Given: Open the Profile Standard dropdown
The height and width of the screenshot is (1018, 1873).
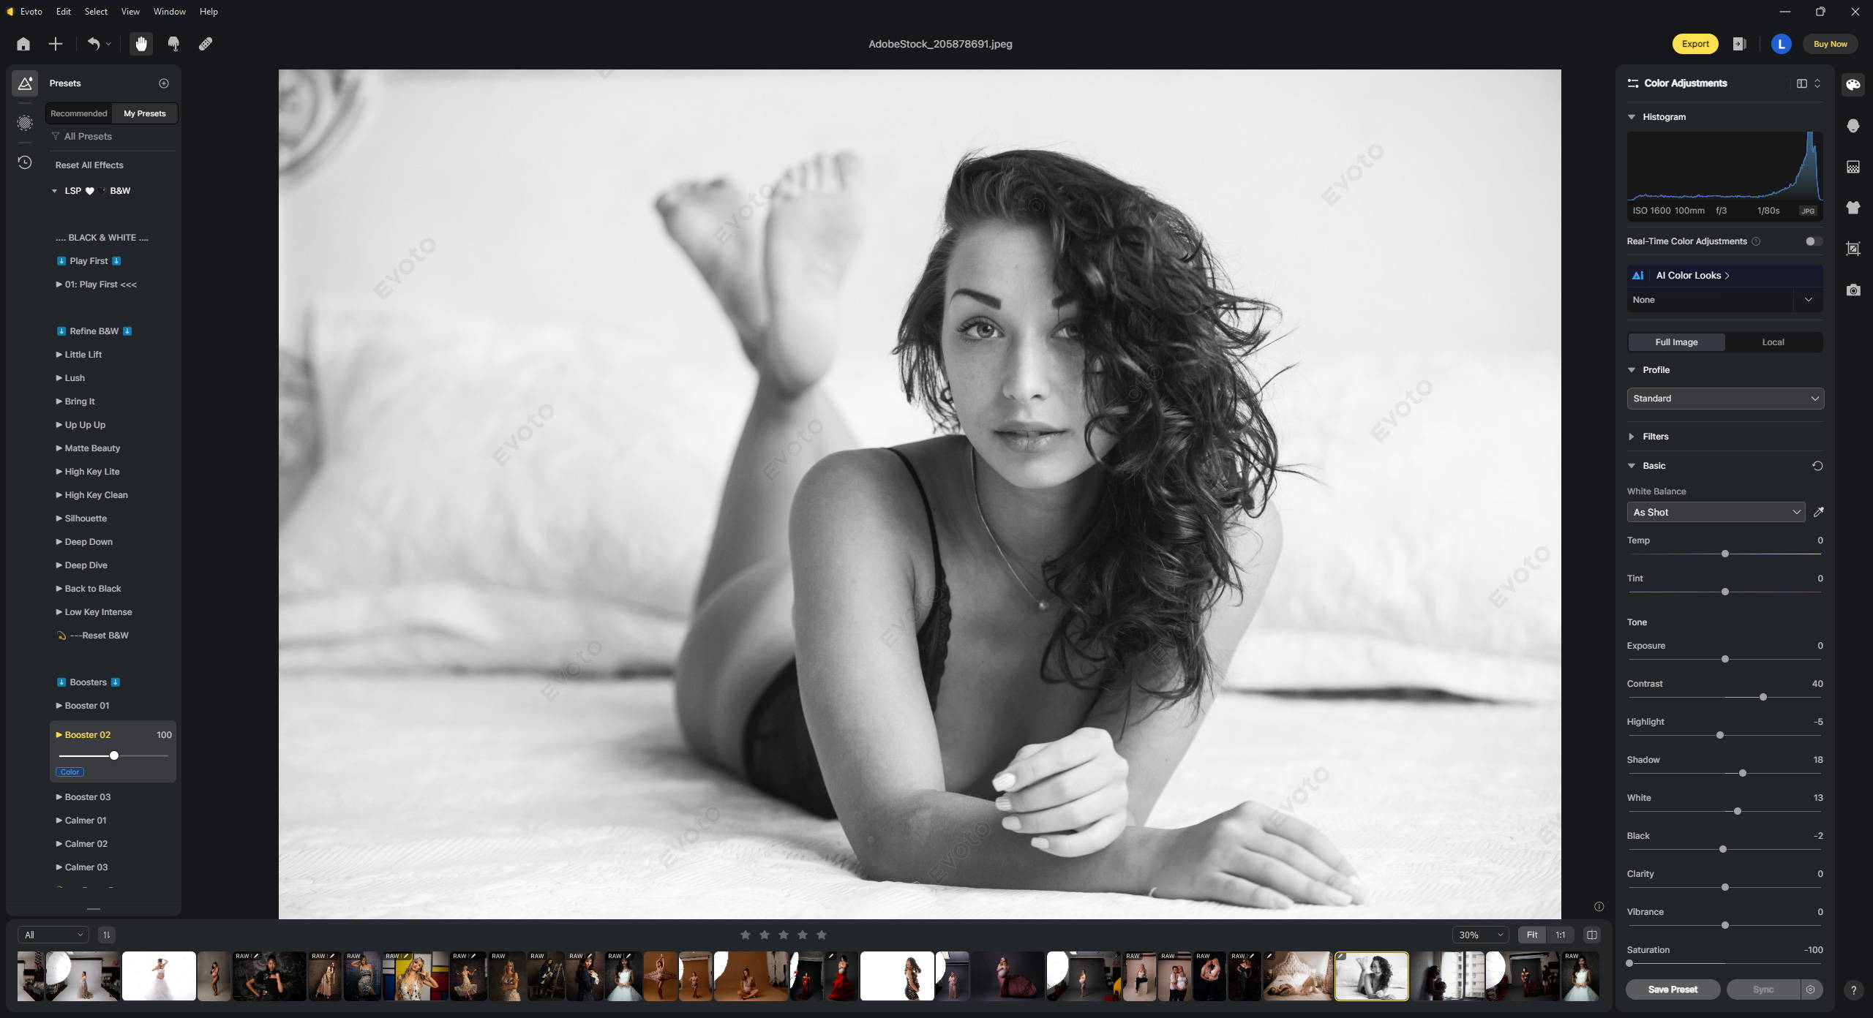Looking at the screenshot, I should (1724, 399).
